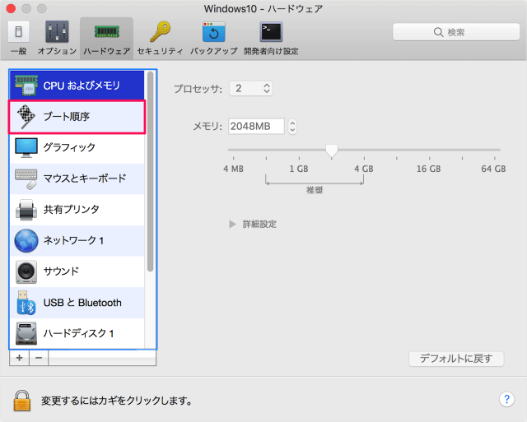Switch to the Security (セキュリティ) key icon
Image resolution: width=527 pixels, height=422 pixels.
[160, 39]
